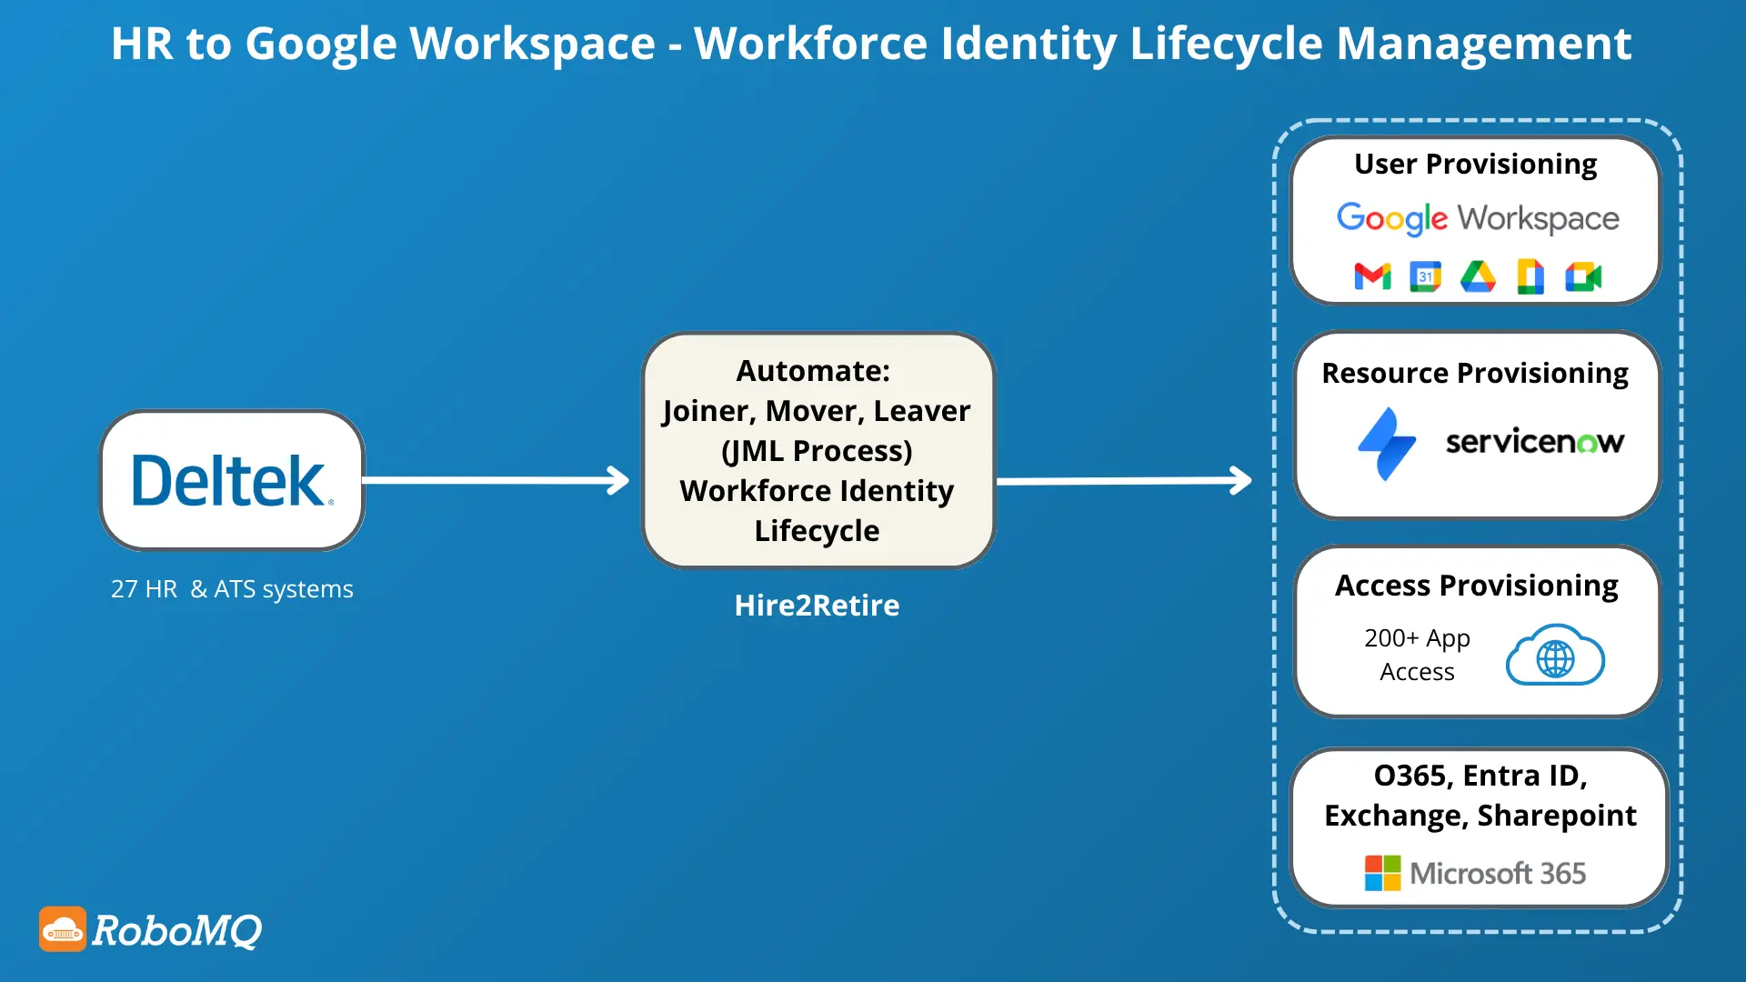Select the Deltek logo box
This screenshot has width=1746, height=982.
click(x=232, y=481)
